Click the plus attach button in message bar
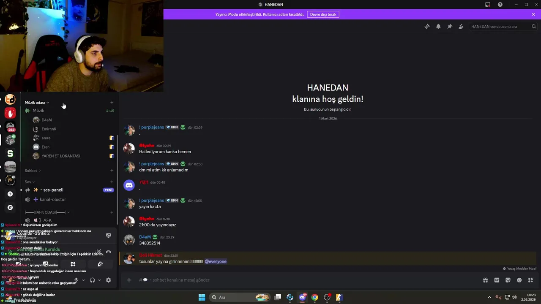 pyautogui.click(x=129, y=280)
